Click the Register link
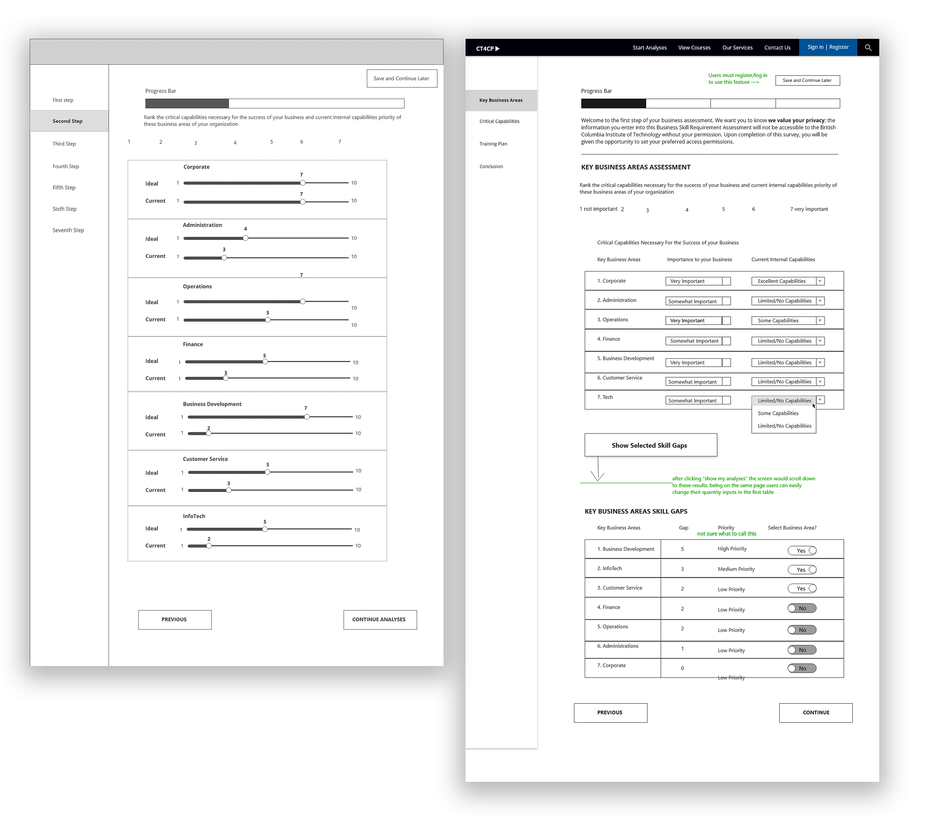This screenshot has height=840, width=931. coord(839,47)
